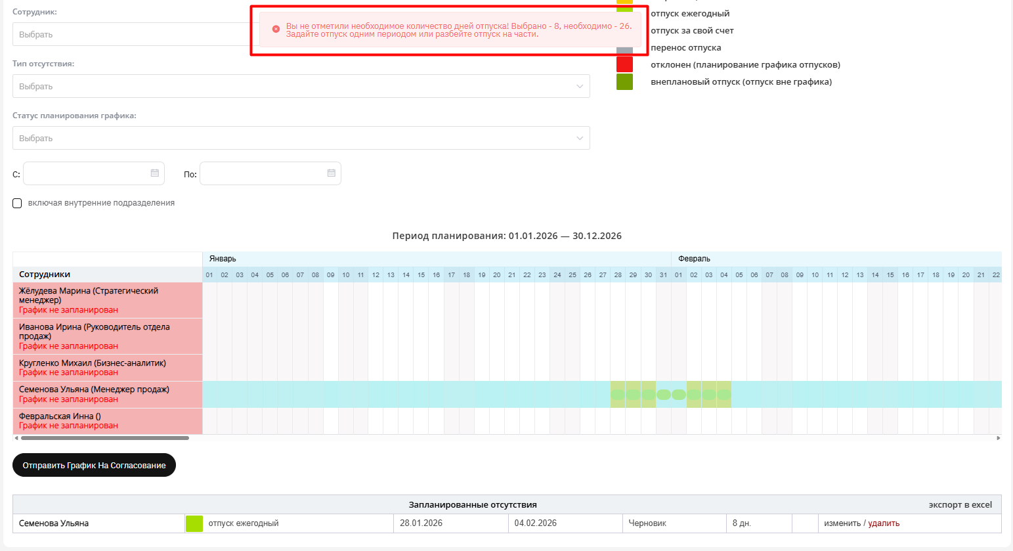Open the calendar icon in the "По:" date field

click(x=332, y=173)
